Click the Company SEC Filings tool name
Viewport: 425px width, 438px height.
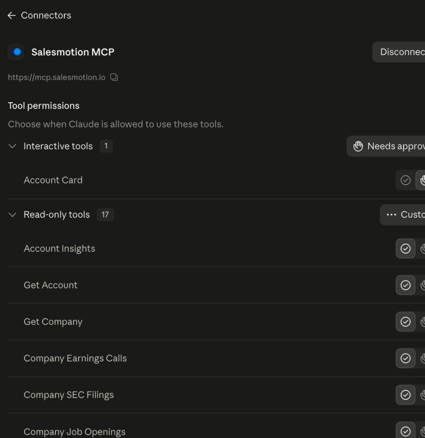click(x=69, y=395)
